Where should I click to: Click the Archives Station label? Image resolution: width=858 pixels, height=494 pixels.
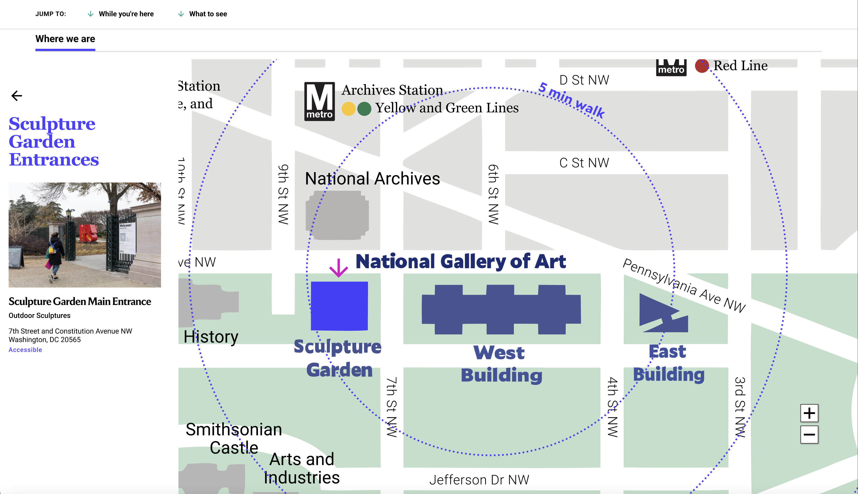click(392, 90)
